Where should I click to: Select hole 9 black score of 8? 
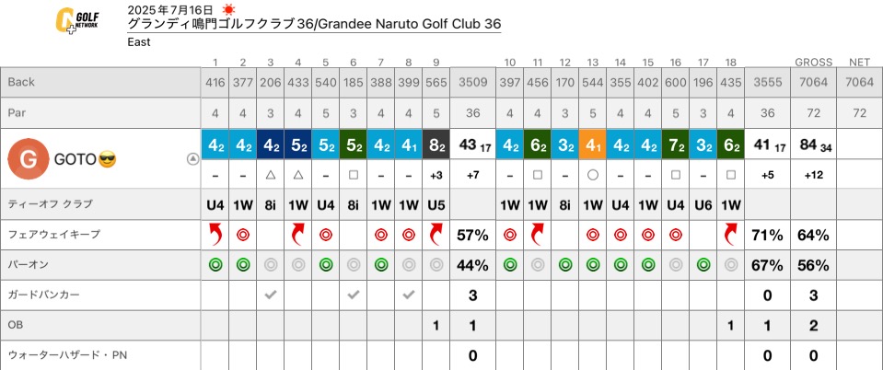click(436, 145)
